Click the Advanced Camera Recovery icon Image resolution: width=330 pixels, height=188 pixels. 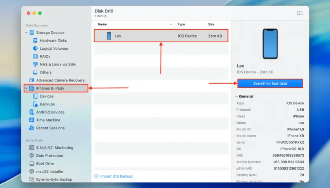point(31,80)
